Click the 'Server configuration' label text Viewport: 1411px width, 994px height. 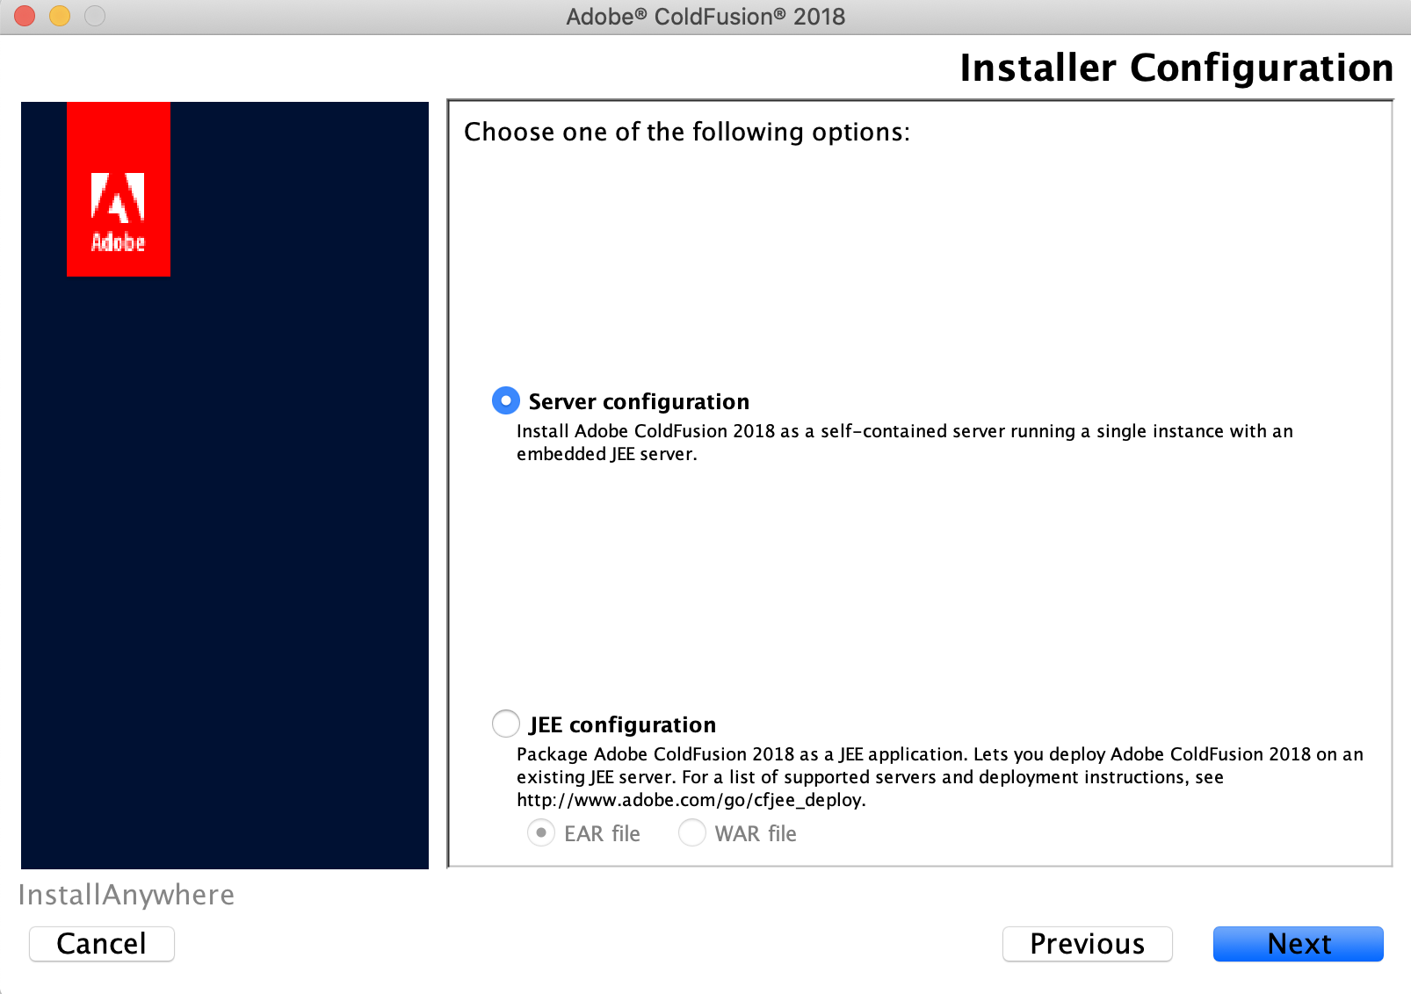click(x=639, y=402)
